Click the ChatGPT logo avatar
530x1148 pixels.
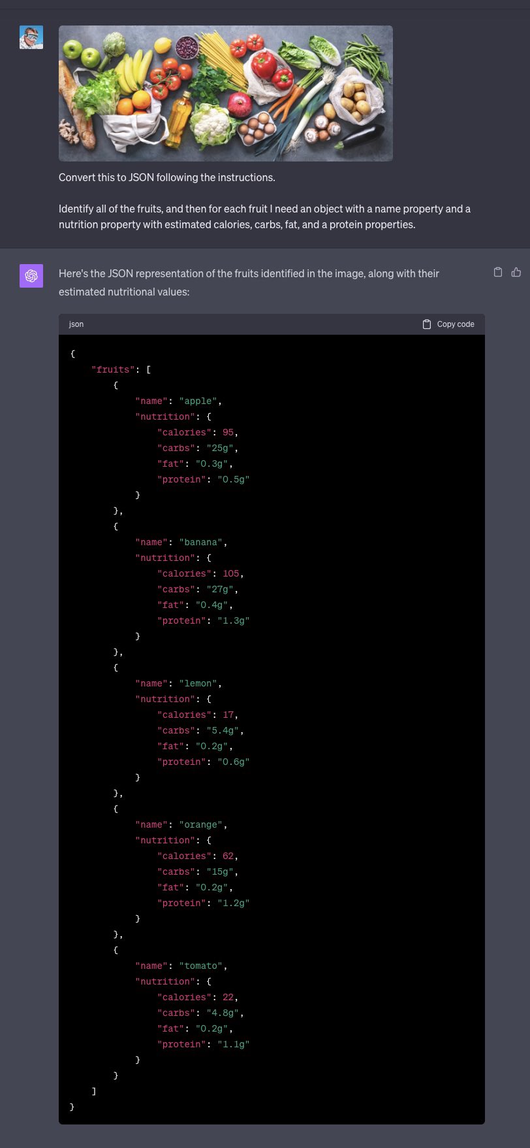(x=31, y=276)
